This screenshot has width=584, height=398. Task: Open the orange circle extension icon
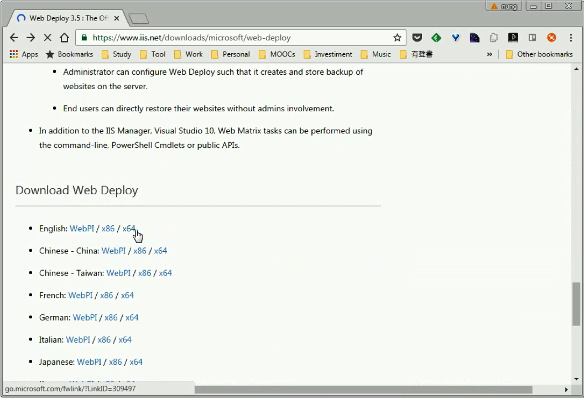click(551, 38)
